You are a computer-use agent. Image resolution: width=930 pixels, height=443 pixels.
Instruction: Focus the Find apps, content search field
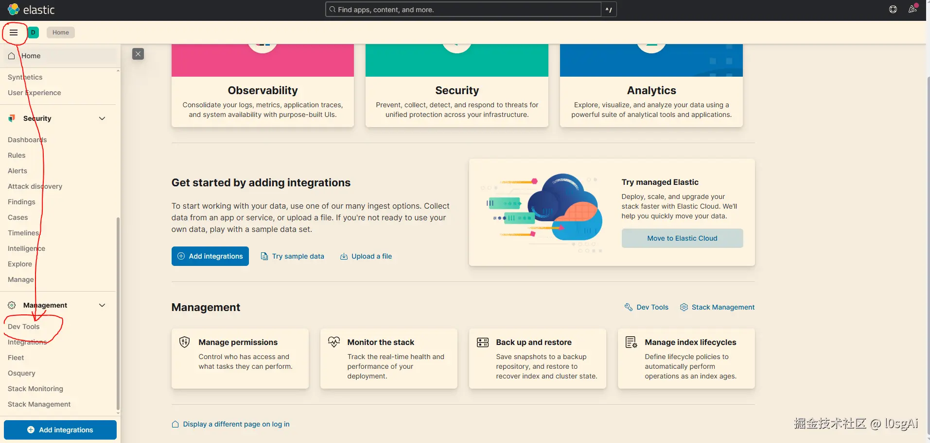click(x=463, y=10)
